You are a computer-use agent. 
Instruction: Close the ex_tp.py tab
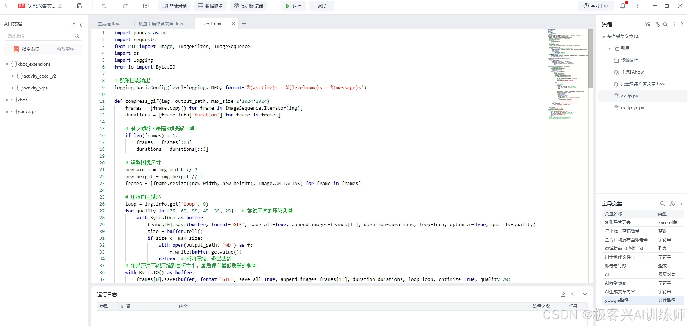click(x=233, y=23)
